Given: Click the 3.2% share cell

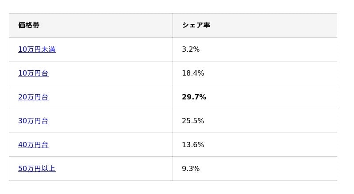Looking at the screenshot, I should (x=191, y=49).
